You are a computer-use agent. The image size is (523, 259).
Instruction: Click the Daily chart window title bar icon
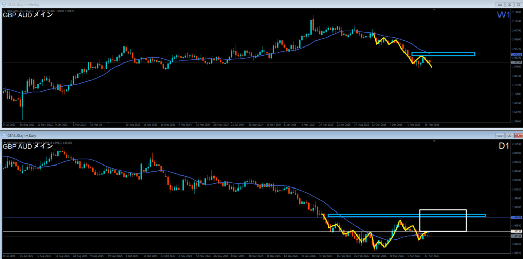click(x=4, y=136)
